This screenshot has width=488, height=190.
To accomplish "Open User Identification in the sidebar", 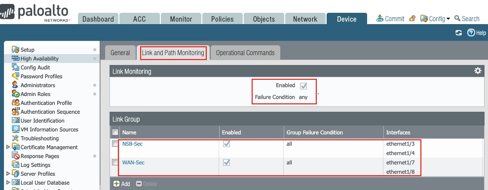I will pos(42,121).
